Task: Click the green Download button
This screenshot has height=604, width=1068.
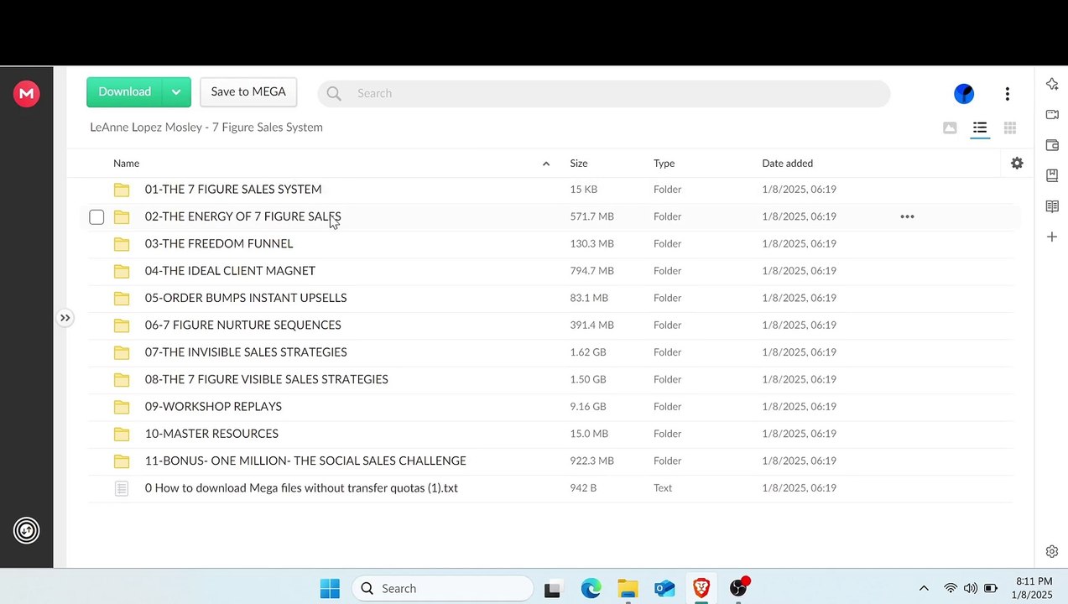Action: (124, 92)
